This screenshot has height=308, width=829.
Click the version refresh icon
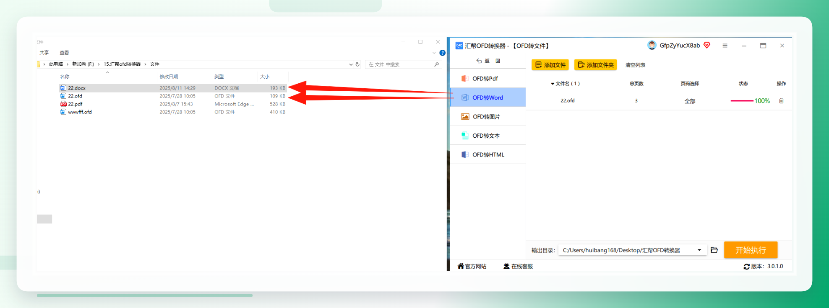point(746,267)
